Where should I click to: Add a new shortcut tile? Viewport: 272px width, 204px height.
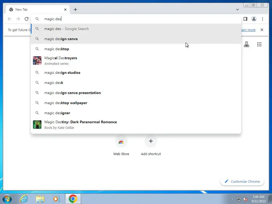pos(151,146)
